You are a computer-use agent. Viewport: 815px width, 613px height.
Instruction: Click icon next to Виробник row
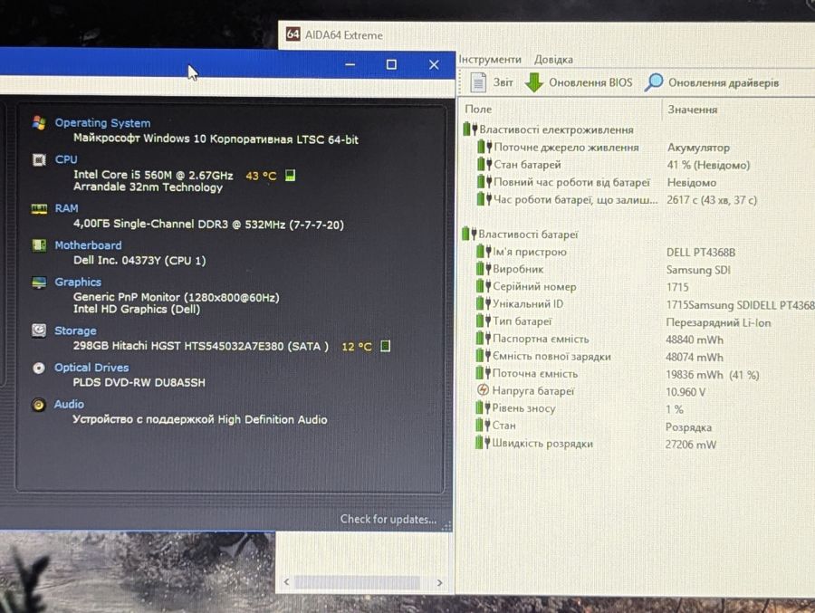click(x=484, y=269)
